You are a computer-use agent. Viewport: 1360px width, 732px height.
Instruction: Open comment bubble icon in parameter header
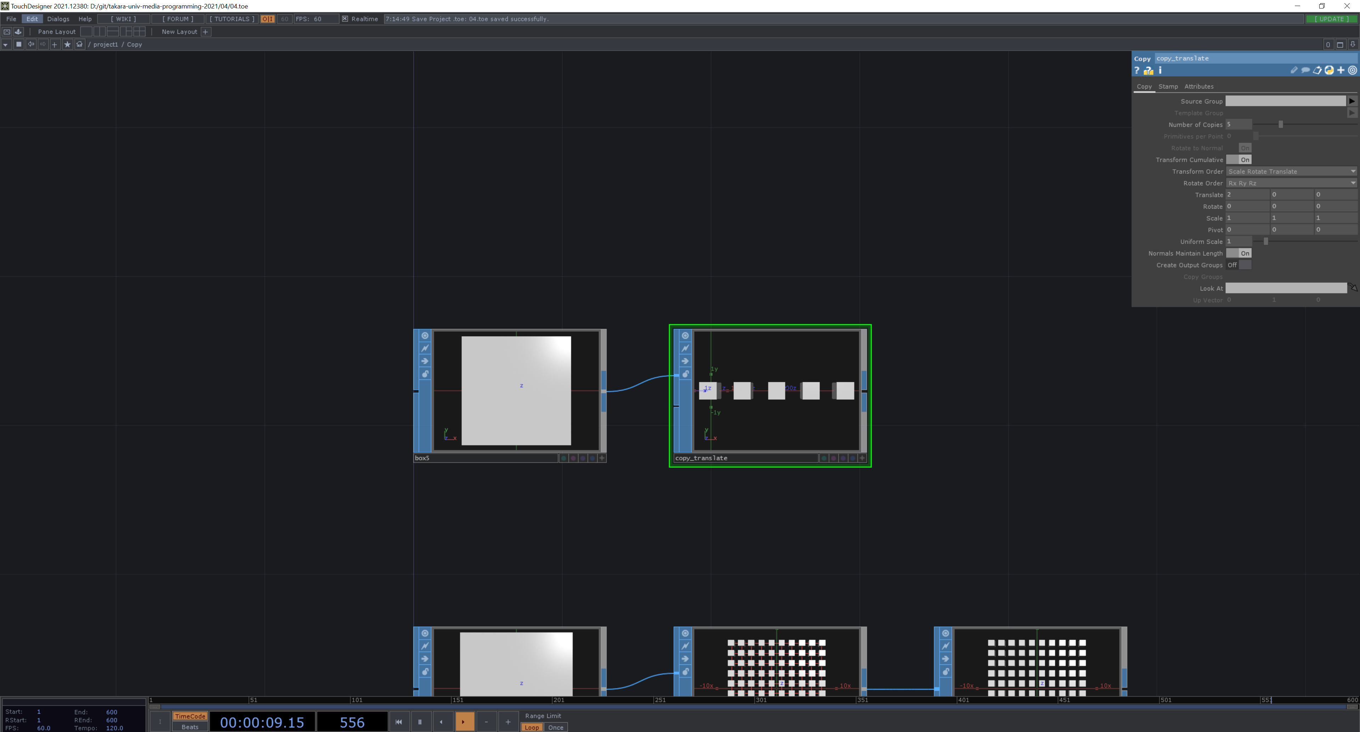coord(1305,70)
